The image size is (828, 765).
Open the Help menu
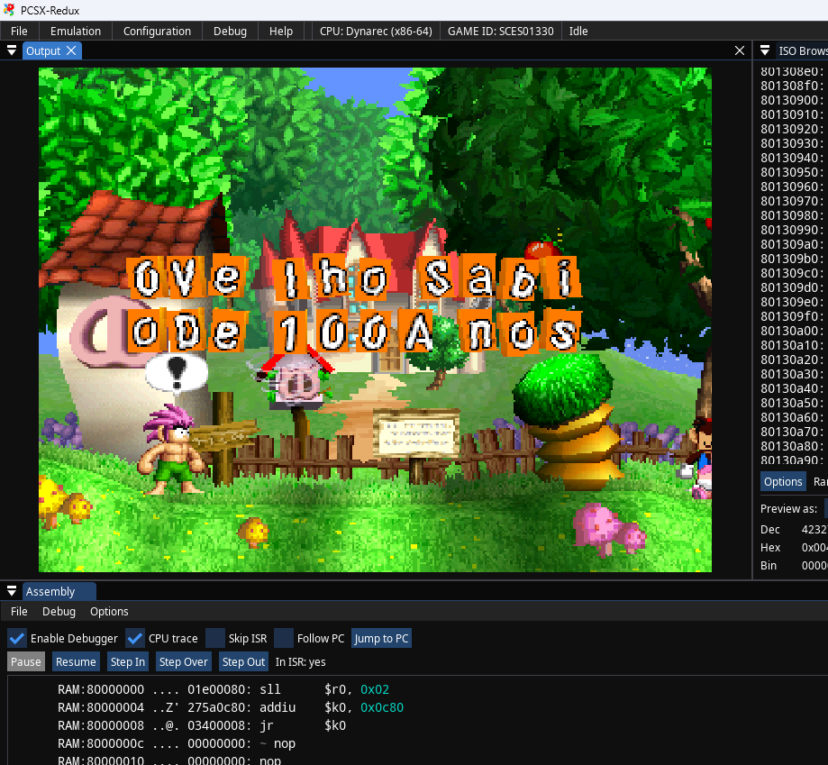281,32
